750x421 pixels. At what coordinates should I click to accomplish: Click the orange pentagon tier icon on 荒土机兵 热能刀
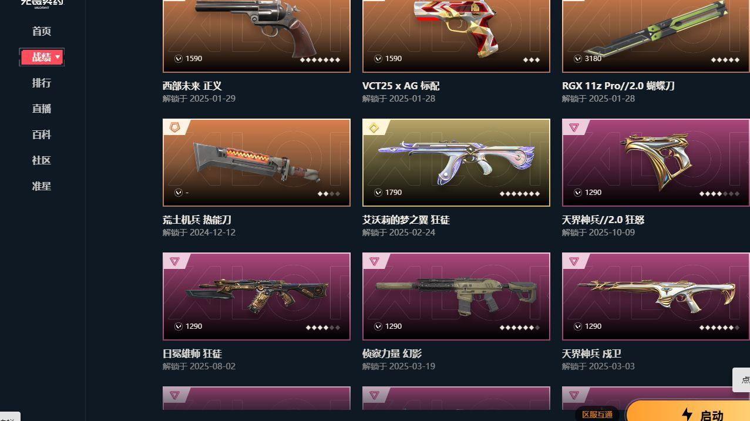174,127
